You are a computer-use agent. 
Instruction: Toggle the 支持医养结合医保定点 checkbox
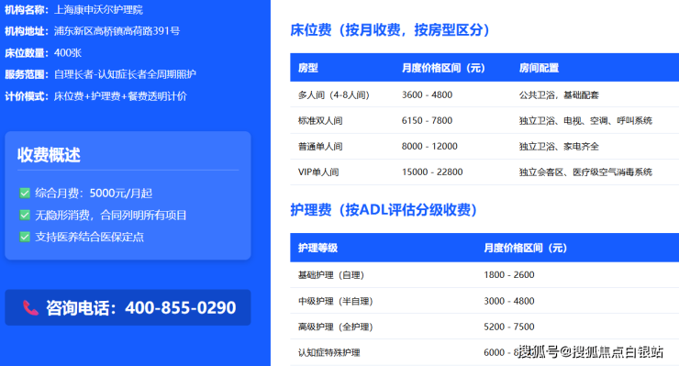(25, 237)
